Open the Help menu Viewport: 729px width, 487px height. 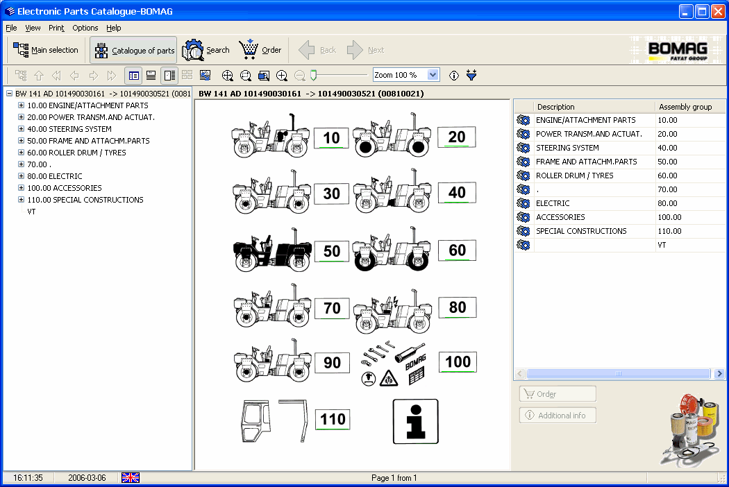click(x=113, y=28)
